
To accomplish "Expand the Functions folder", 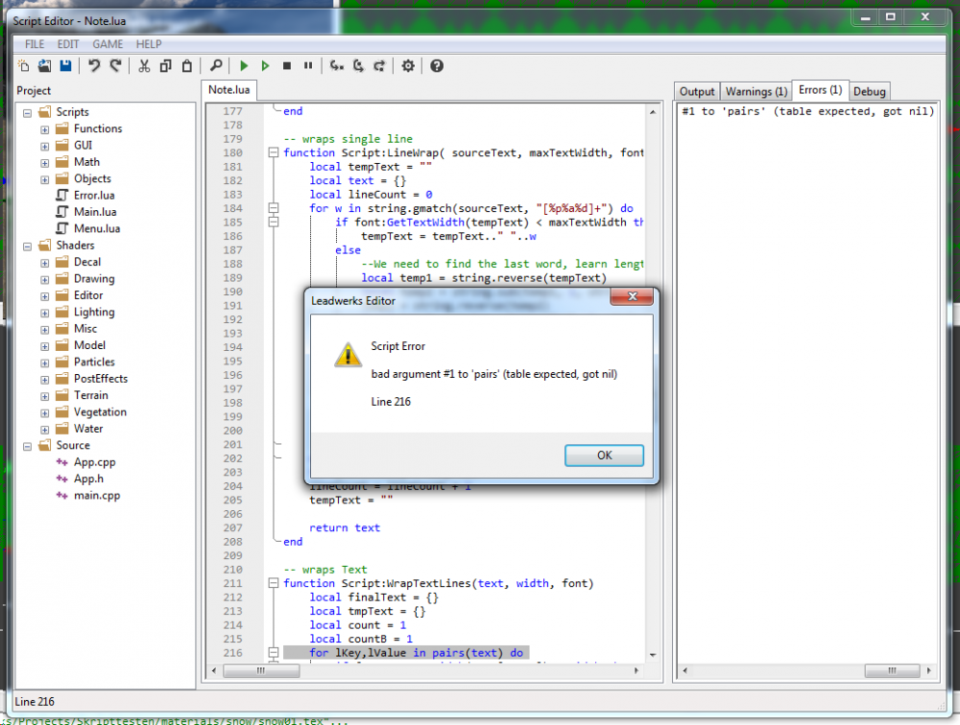I will (x=45, y=129).
